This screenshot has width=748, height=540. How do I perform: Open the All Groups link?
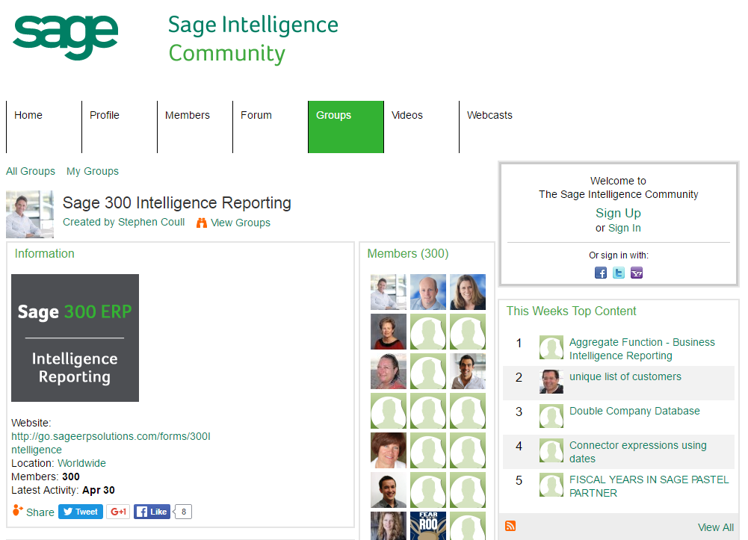31,171
